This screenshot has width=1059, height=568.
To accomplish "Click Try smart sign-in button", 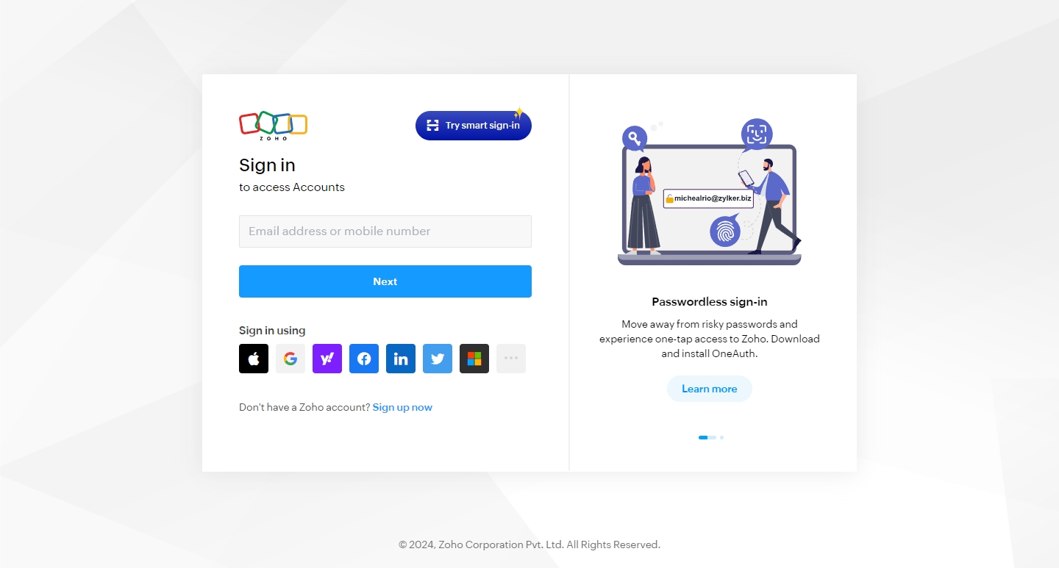I will tap(474, 126).
